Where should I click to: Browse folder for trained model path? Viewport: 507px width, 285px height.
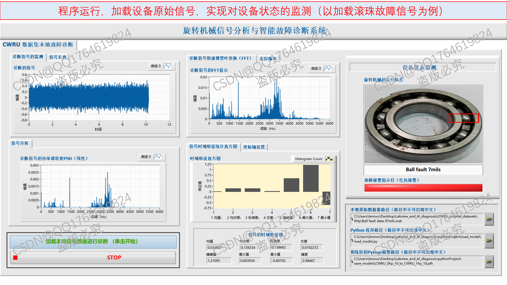tap(489, 262)
